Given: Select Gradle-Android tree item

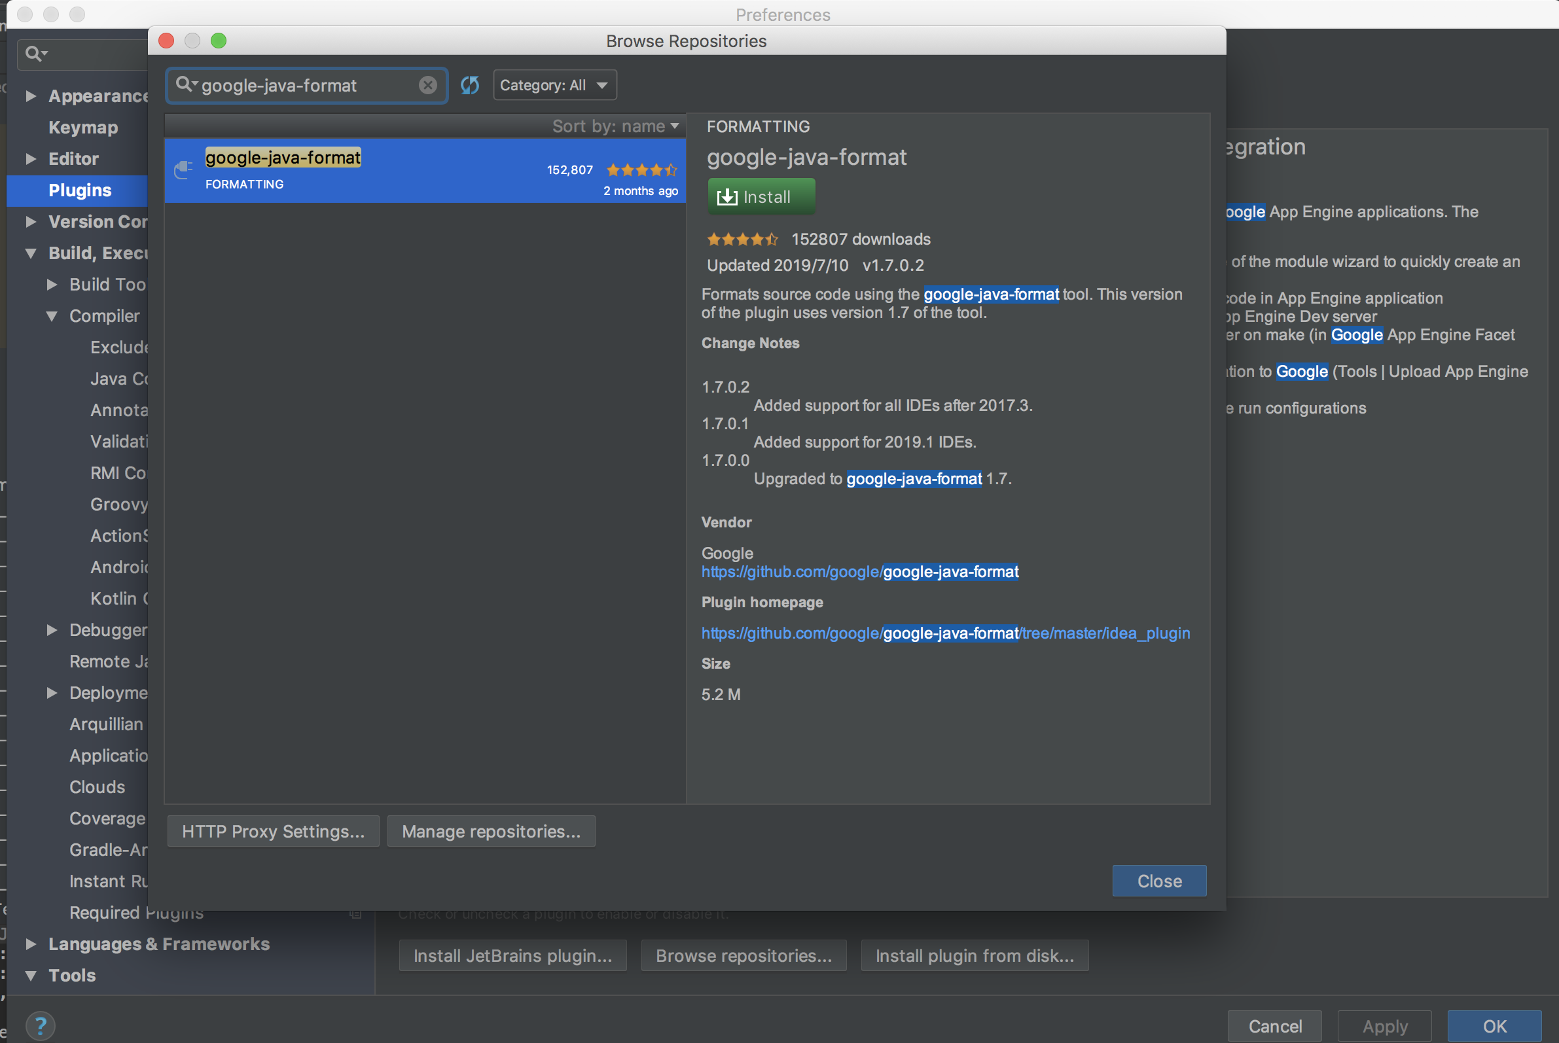Looking at the screenshot, I should 109,849.
